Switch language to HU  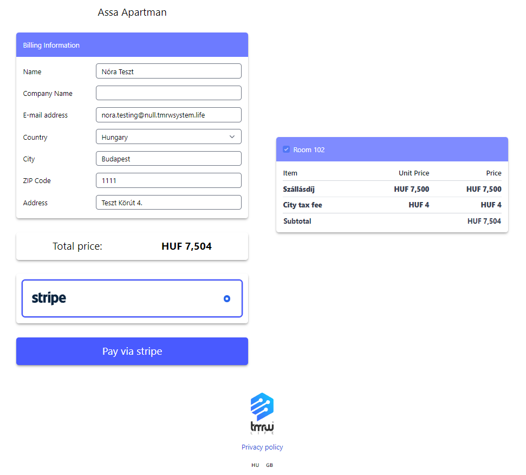point(255,465)
